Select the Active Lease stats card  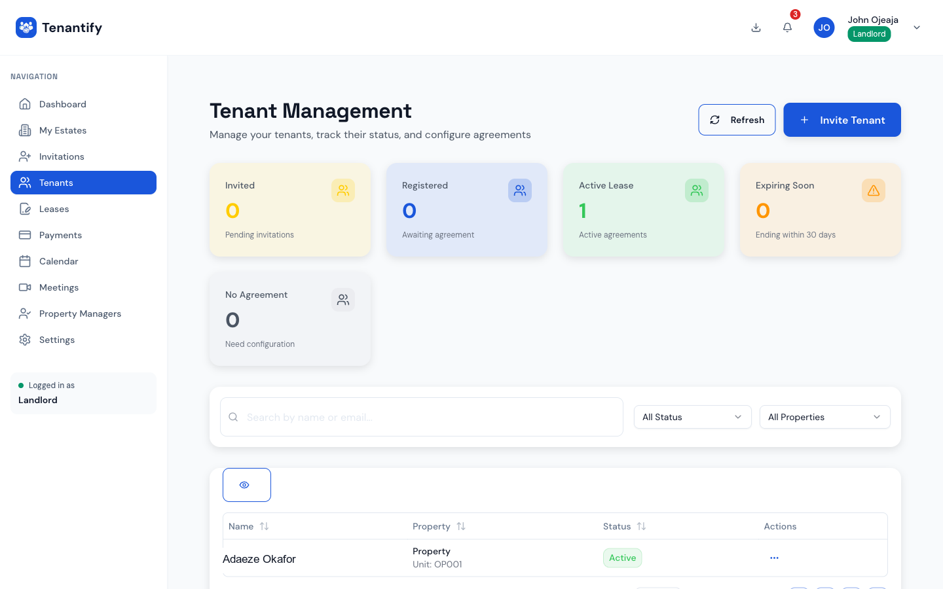(x=644, y=209)
